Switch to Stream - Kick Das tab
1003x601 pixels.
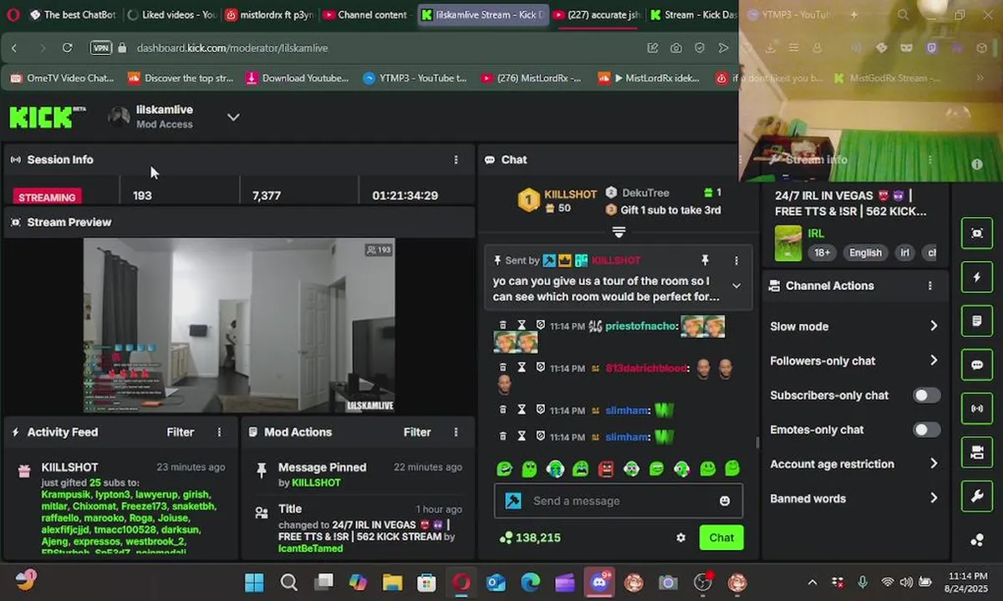tap(693, 15)
